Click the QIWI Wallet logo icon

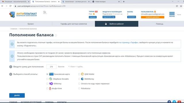83,74
